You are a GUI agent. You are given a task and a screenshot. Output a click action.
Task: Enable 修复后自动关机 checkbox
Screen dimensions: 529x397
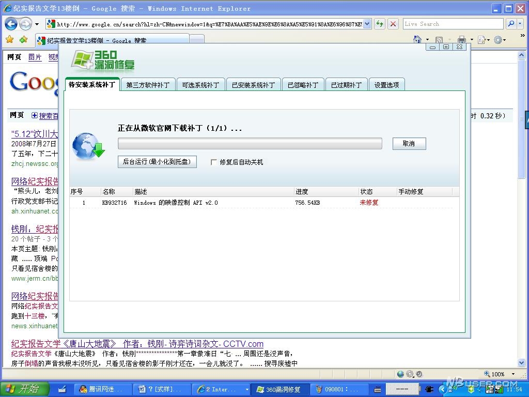213,162
